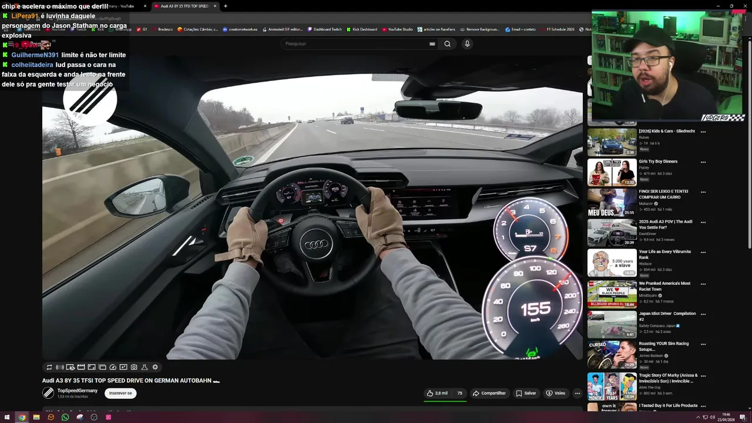
Task: Open options menu for Japan Idiot Driver Compilation
Action: click(x=703, y=314)
